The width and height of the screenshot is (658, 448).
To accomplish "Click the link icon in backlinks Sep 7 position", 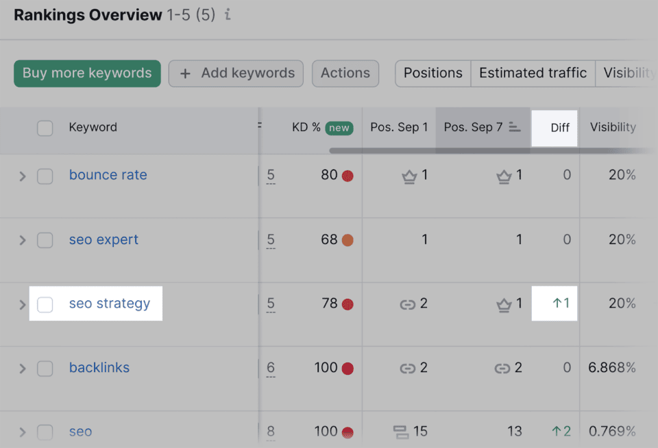I will [502, 368].
